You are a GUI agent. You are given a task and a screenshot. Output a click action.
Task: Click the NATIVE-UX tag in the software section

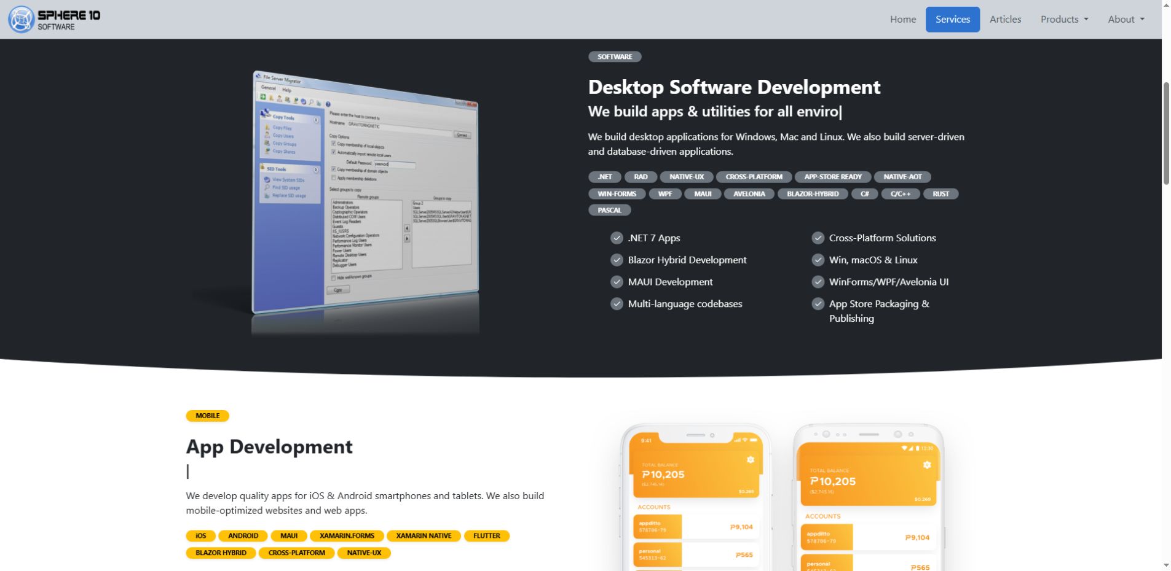point(686,177)
